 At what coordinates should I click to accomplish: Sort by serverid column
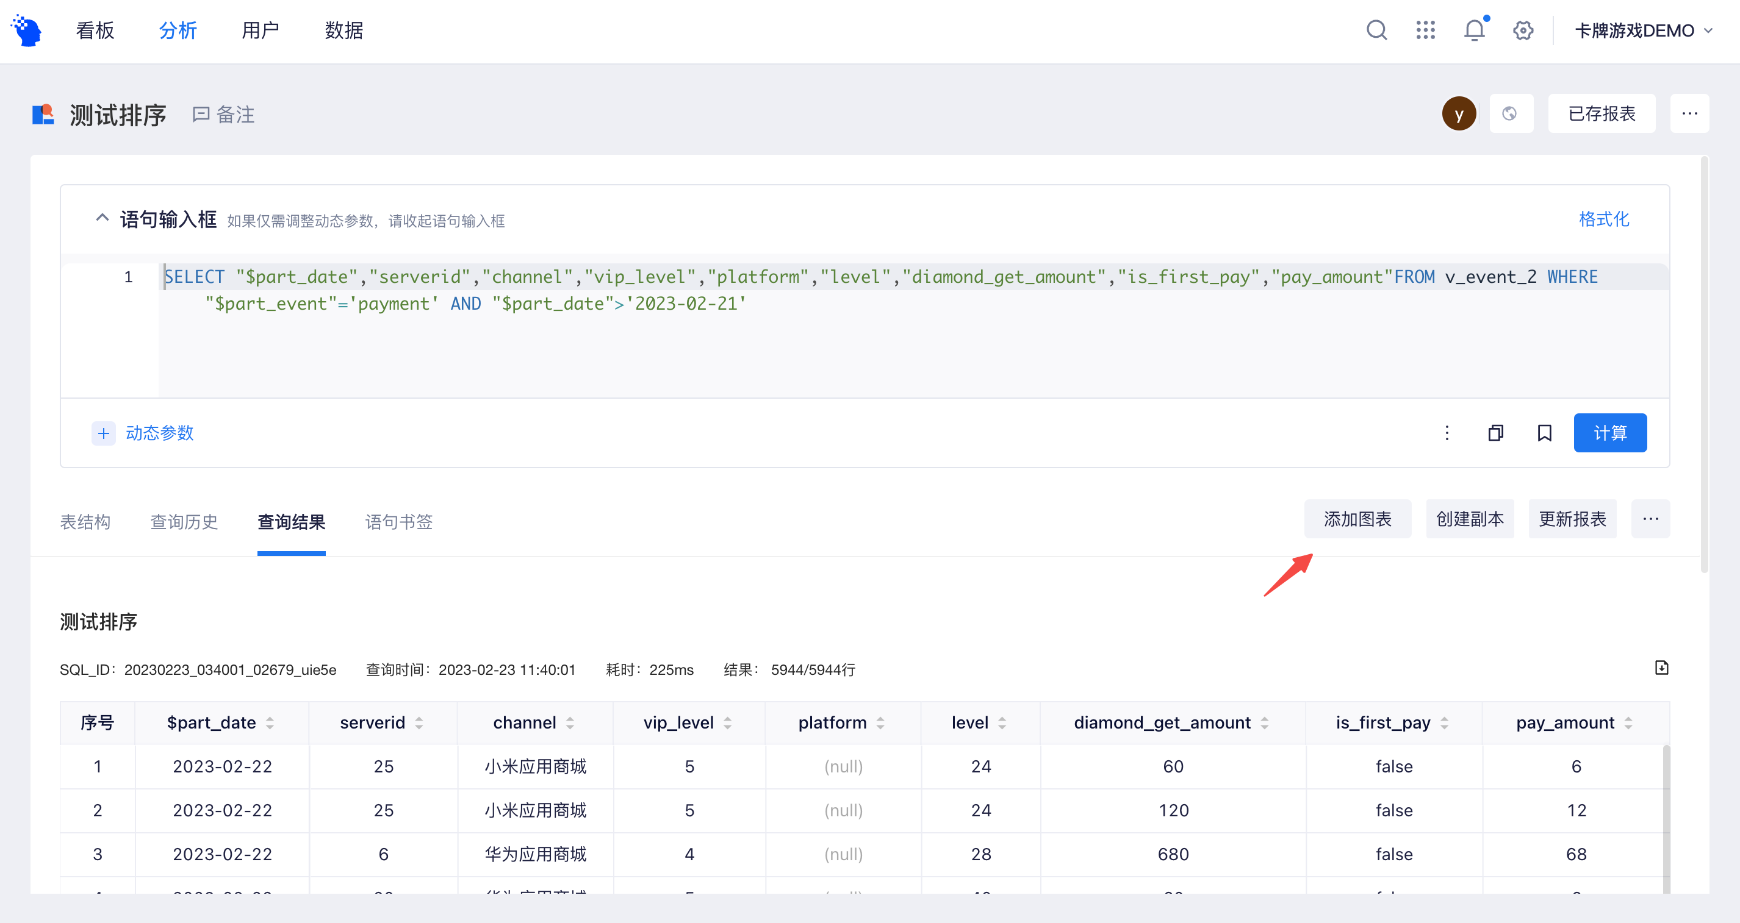[x=419, y=723]
